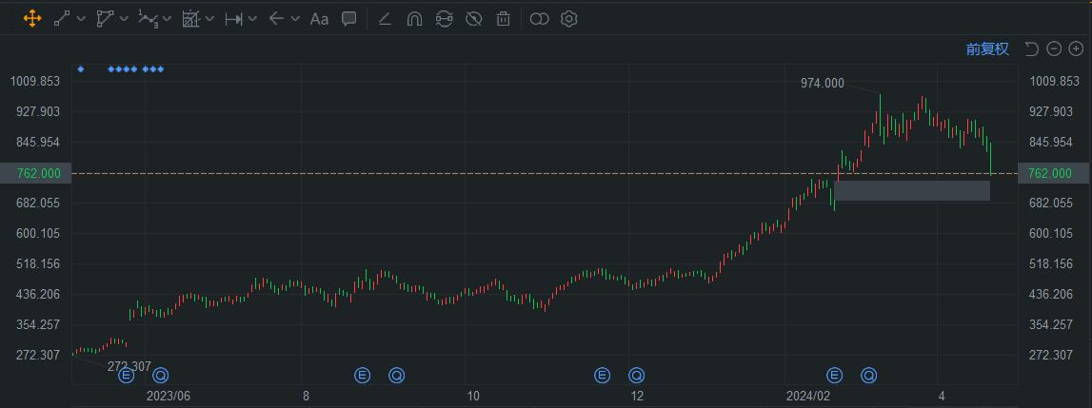
Task: Expand the line tool dropdown arrow
Action: click(x=81, y=18)
